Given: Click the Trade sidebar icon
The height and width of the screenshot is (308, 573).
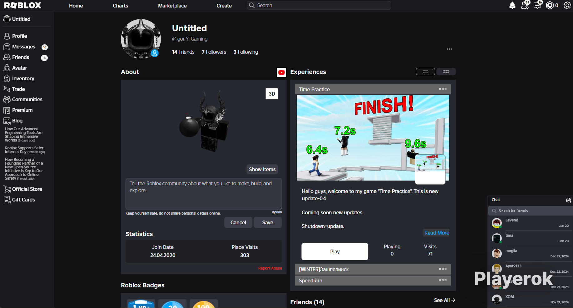Looking at the screenshot, I should [7, 89].
